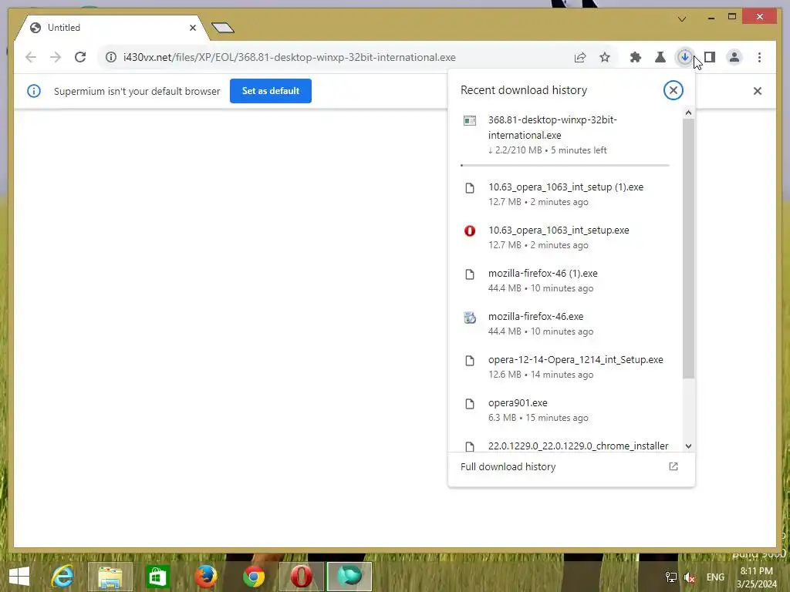Launch Firefox from the taskbar
The width and height of the screenshot is (790, 592).
pyautogui.click(x=205, y=577)
